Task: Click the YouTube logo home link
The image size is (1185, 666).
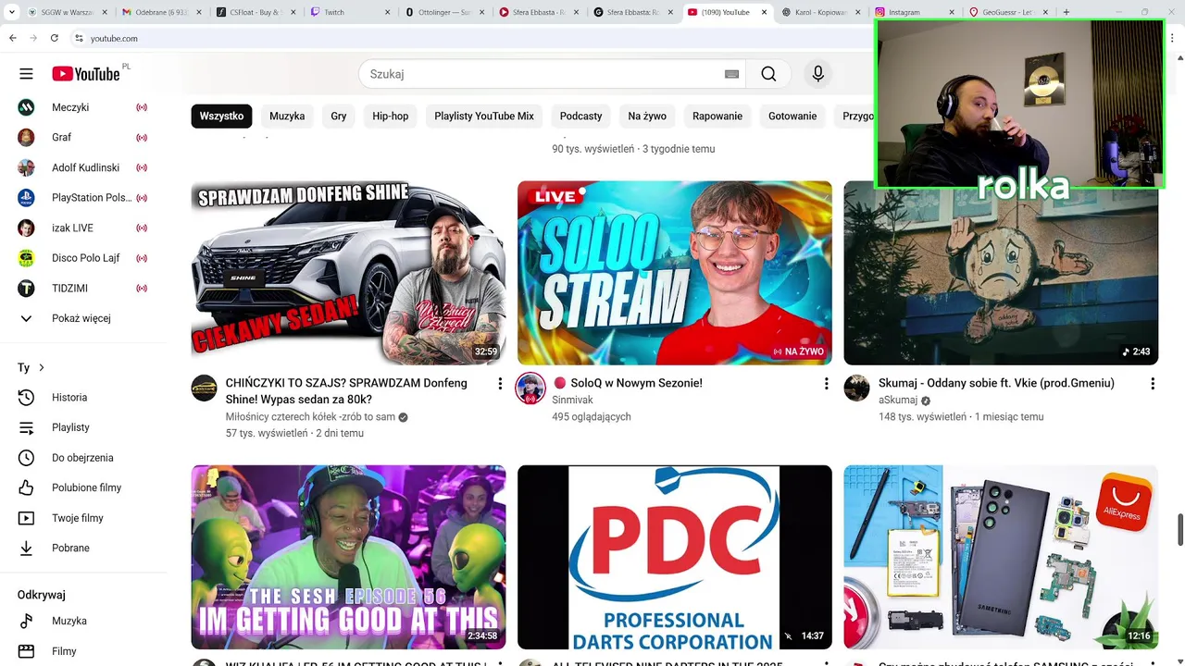Action: [86, 74]
